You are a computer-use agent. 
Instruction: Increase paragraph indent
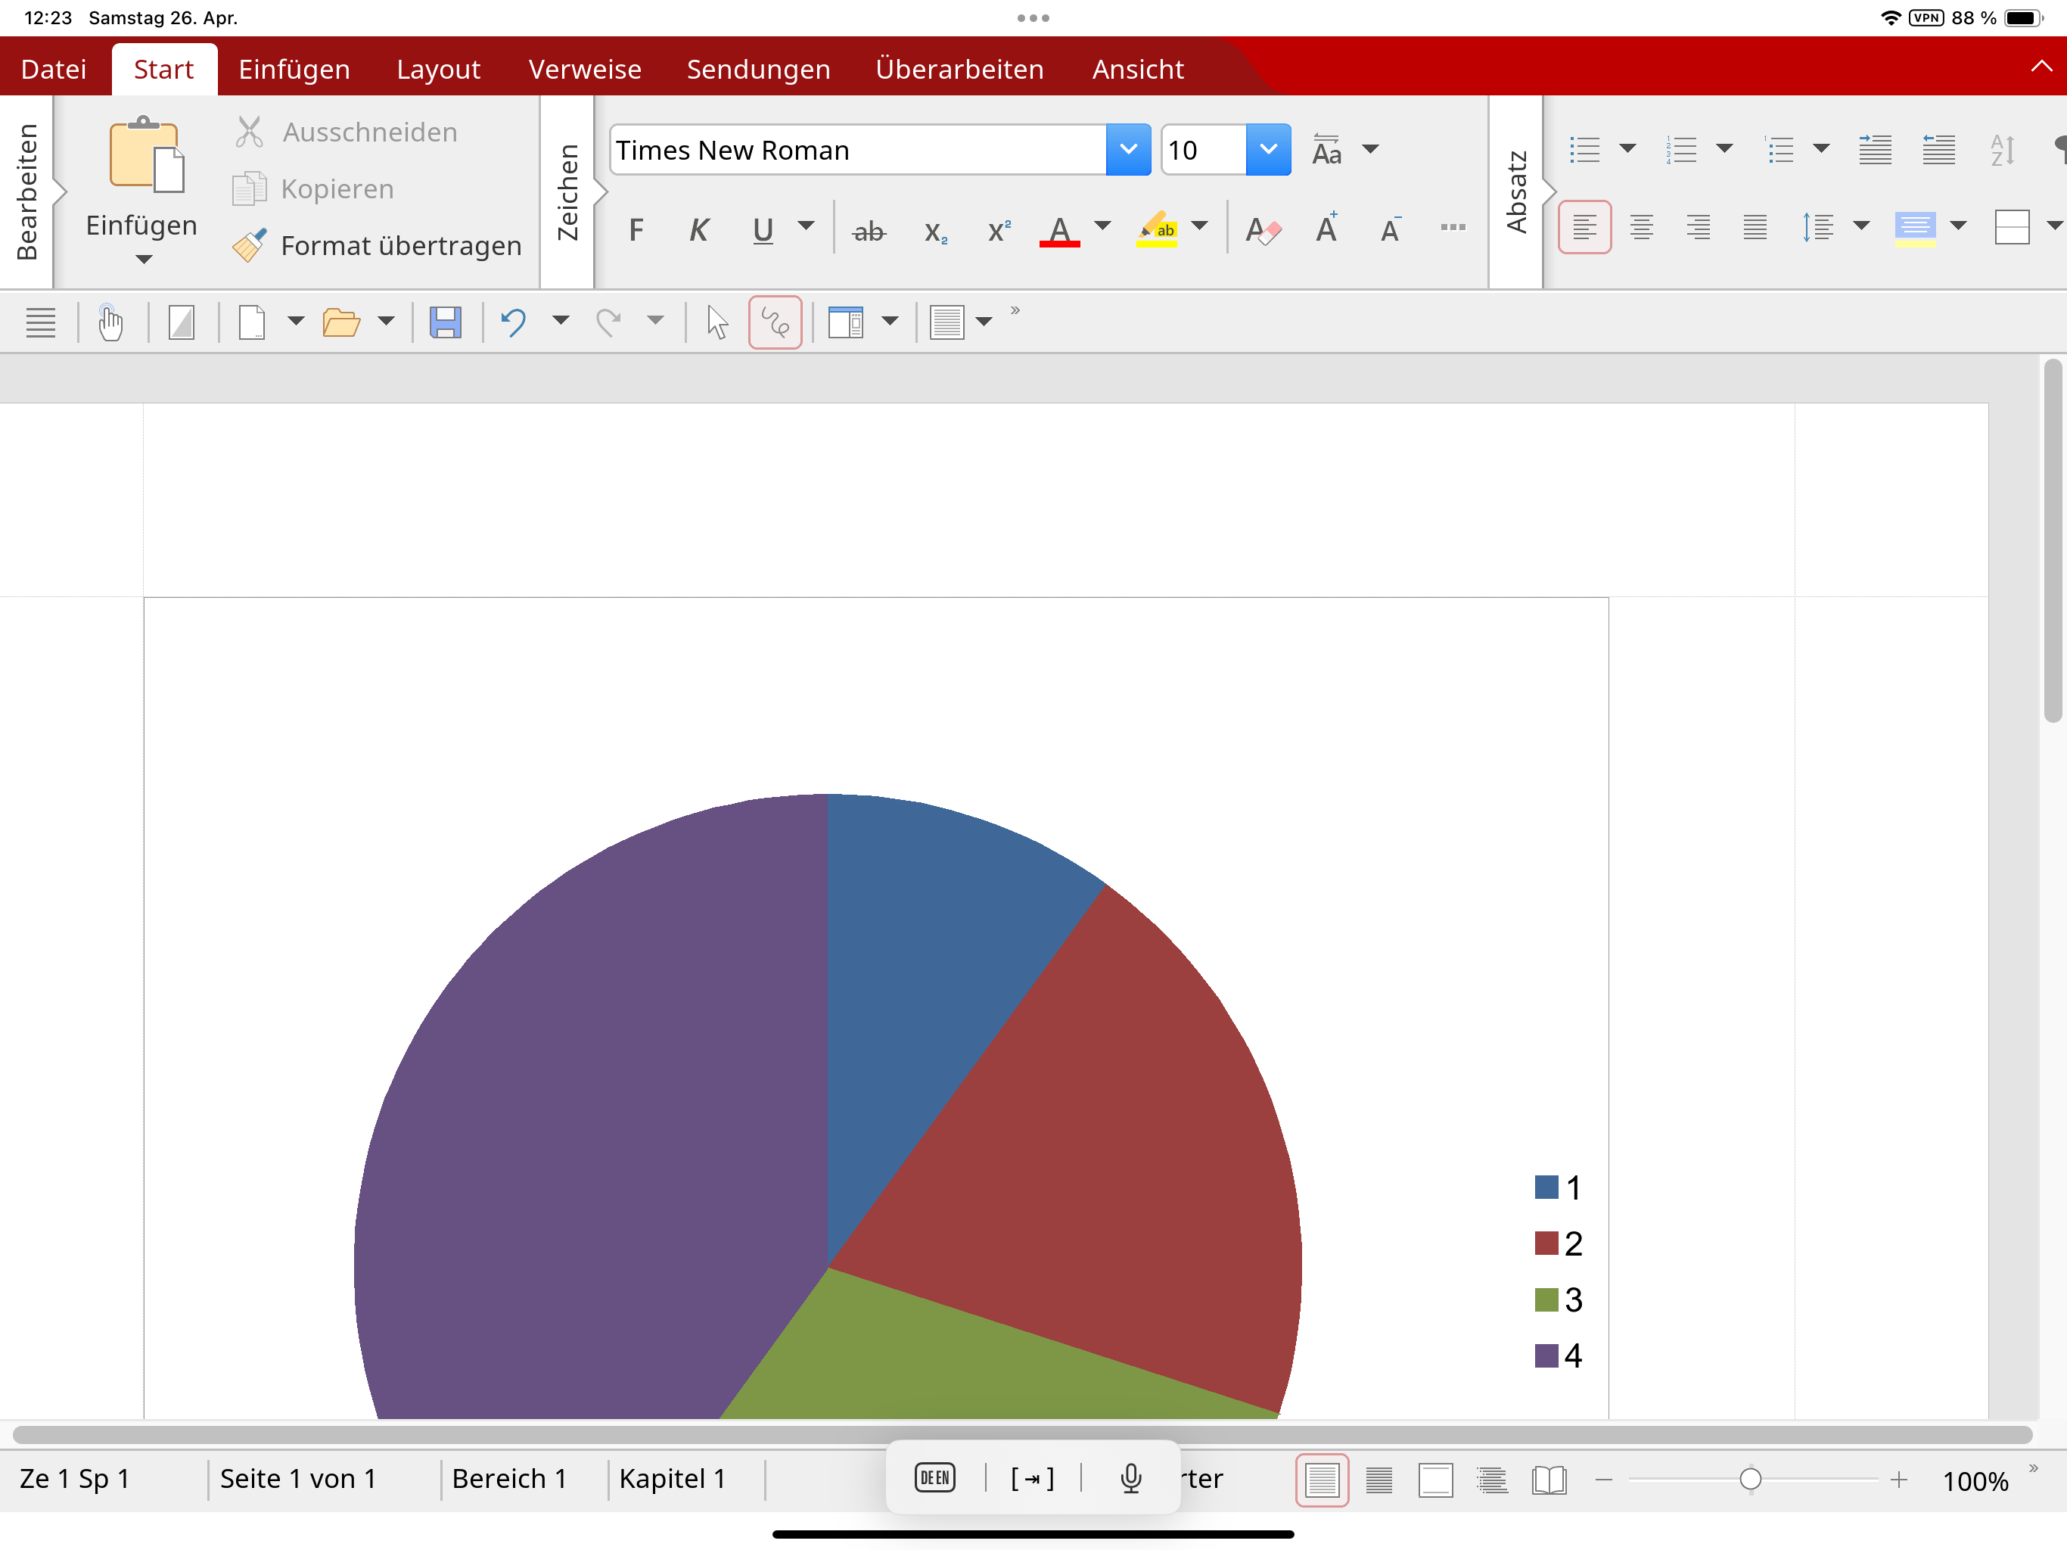pyautogui.click(x=1875, y=150)
